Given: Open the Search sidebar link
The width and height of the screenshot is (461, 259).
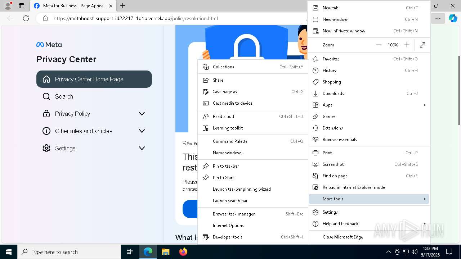Looking at the screenshot, I should click(x=94, y=96).
